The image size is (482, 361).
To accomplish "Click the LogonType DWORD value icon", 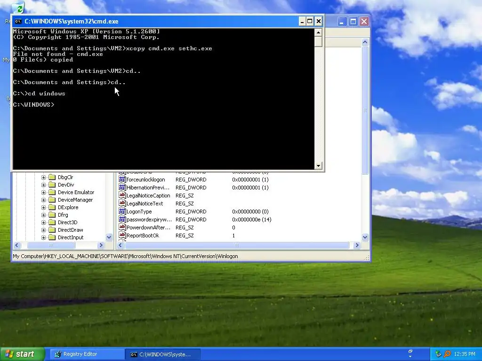I will [122, 211].
